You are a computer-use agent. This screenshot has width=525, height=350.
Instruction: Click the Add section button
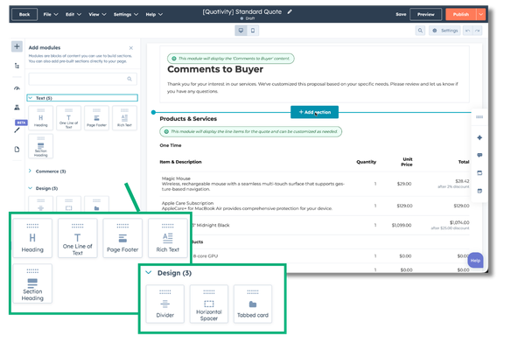click(x=314, y=112)
